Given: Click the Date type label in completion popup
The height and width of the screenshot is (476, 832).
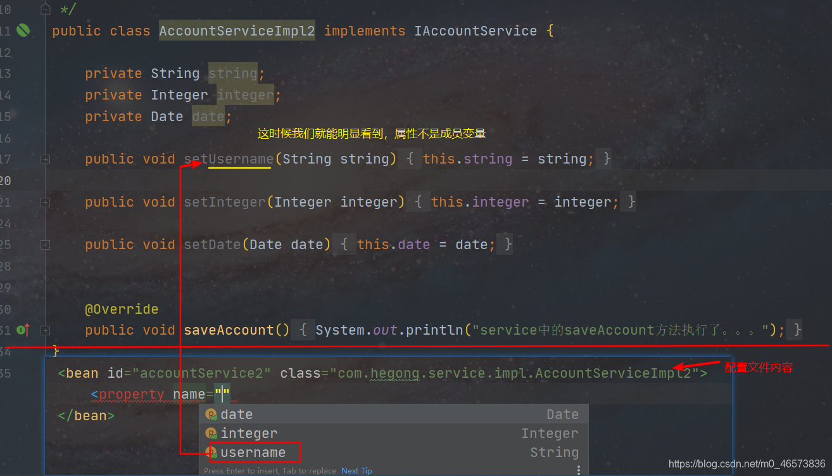Looking at the screenshot, I should (x=563, y=415).
